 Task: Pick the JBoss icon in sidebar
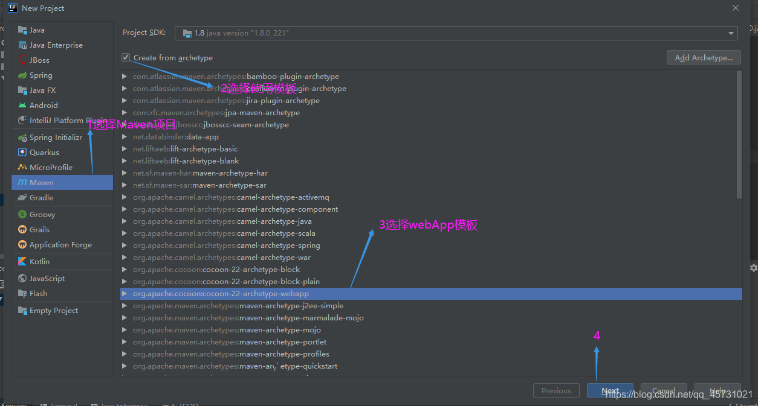(22, 60)
